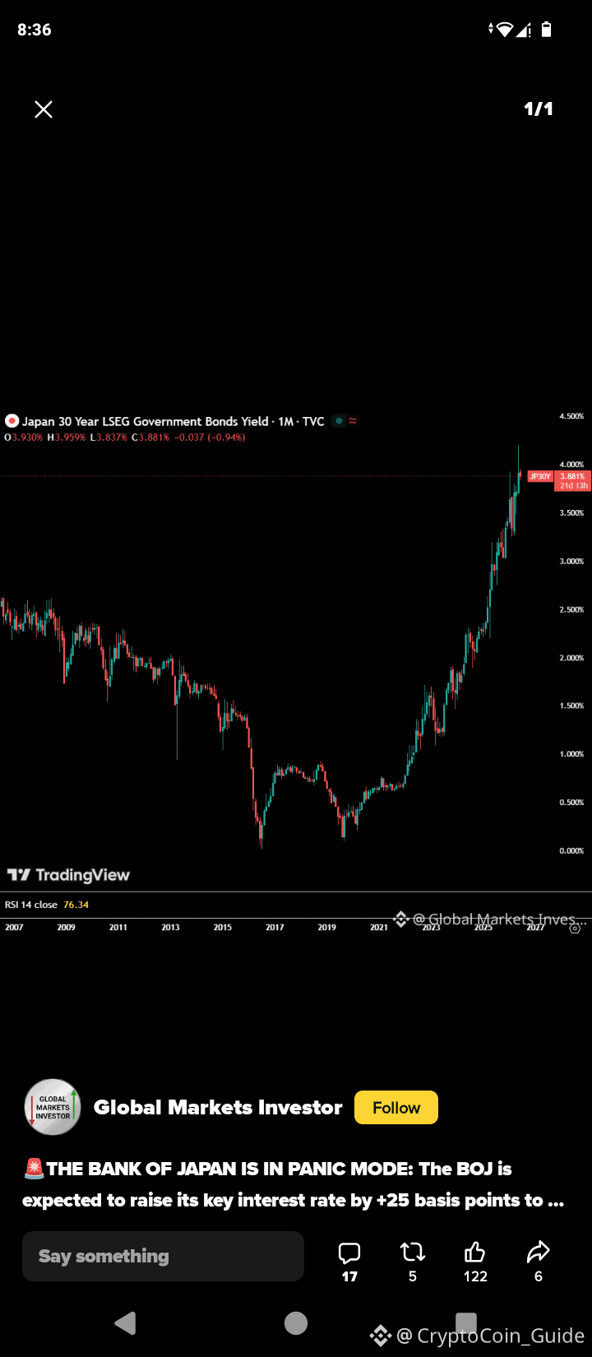Share the post with the arrow icon
The width and height of the screenshot is (592, 1357).
[539, 1253]
